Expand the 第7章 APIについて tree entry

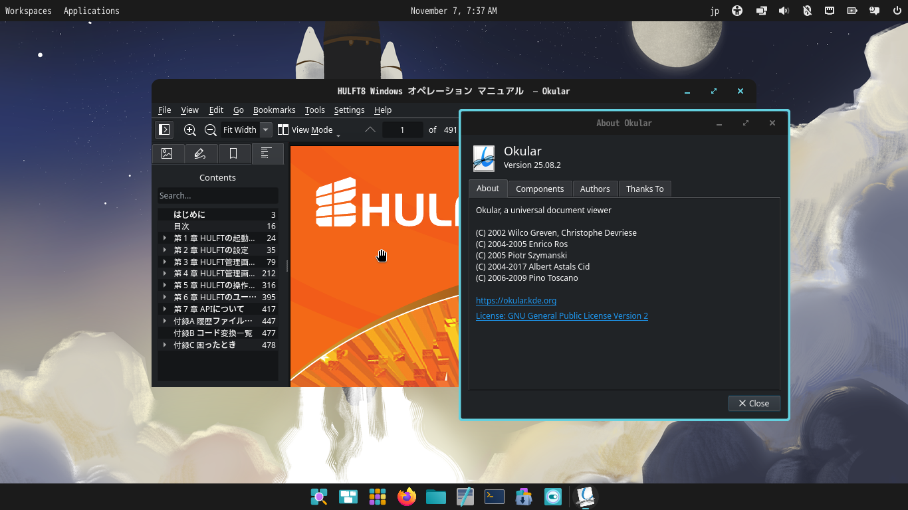pos(164,309)
